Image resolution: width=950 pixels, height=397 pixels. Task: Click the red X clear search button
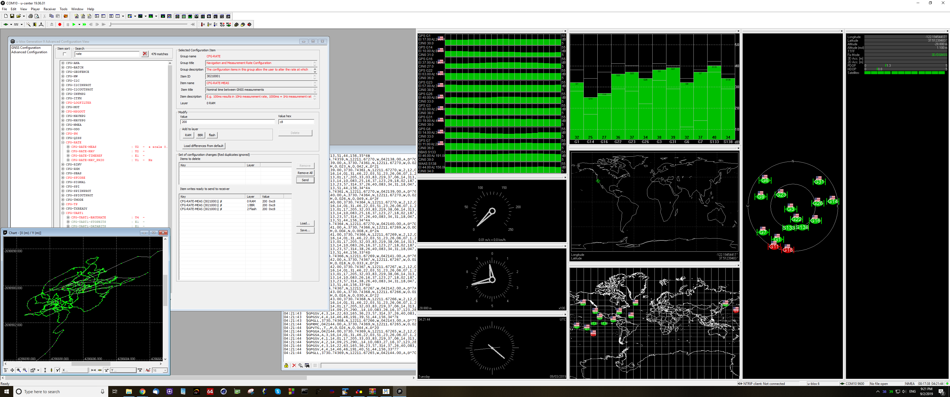tap(145, 54)
